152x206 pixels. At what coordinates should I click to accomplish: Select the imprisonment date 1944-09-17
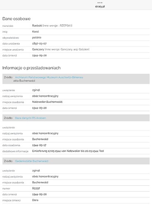click(x=39, y=145)
